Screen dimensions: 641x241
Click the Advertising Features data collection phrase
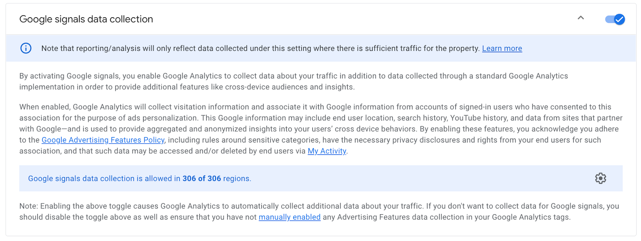click(x=401, y=217)
